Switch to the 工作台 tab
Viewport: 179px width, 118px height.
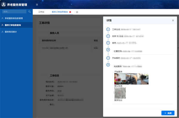[41, 12]
